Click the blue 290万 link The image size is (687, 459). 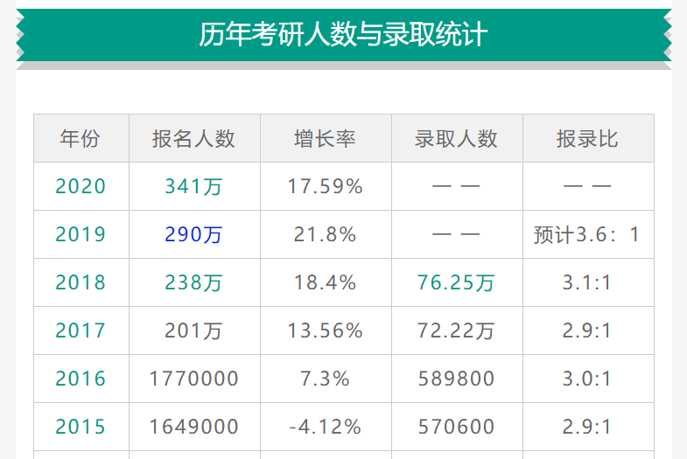pyautogui.click(x=193, y=234)
